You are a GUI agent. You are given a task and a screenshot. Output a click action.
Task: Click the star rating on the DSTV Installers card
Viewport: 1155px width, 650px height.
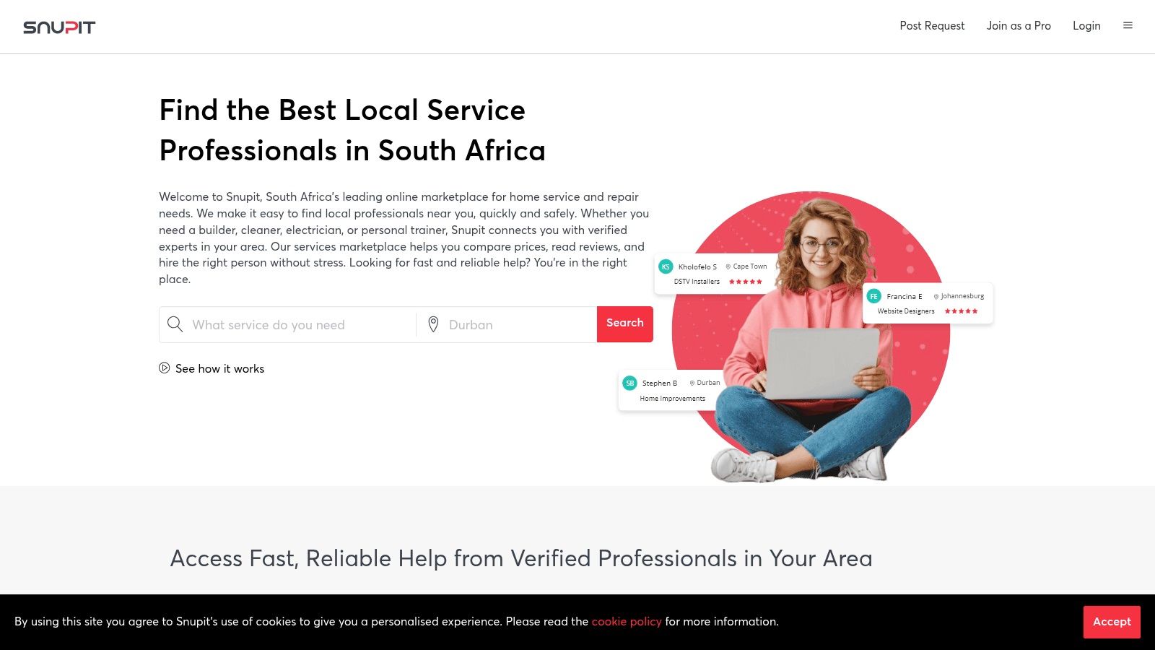(746, 282)
